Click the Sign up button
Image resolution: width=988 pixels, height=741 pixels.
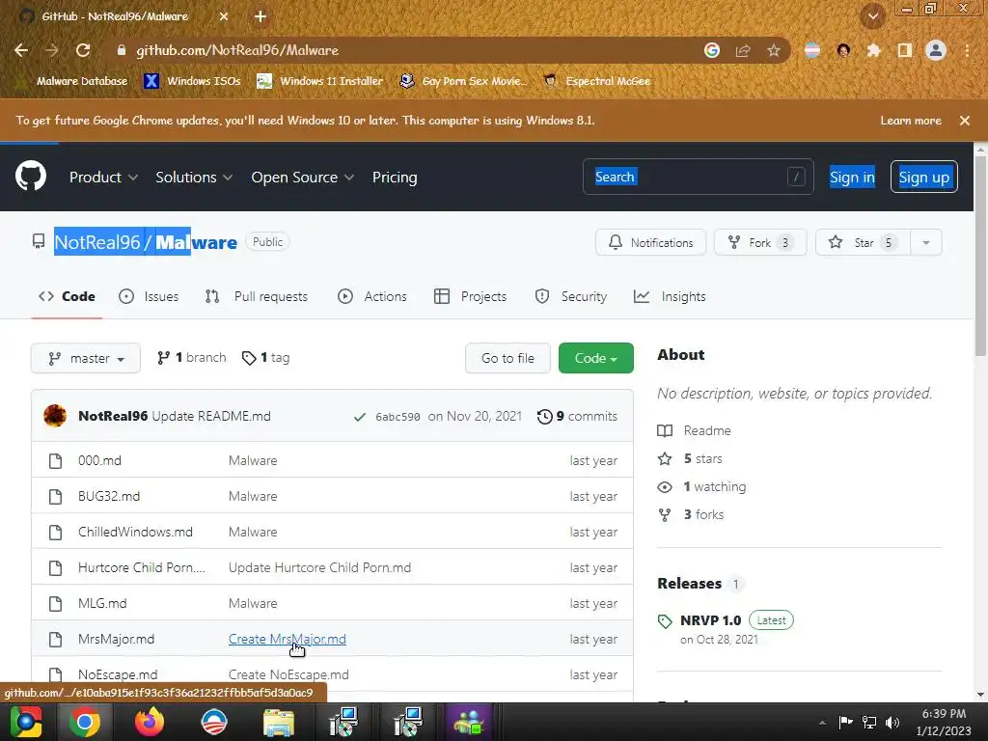coord(923,178)
